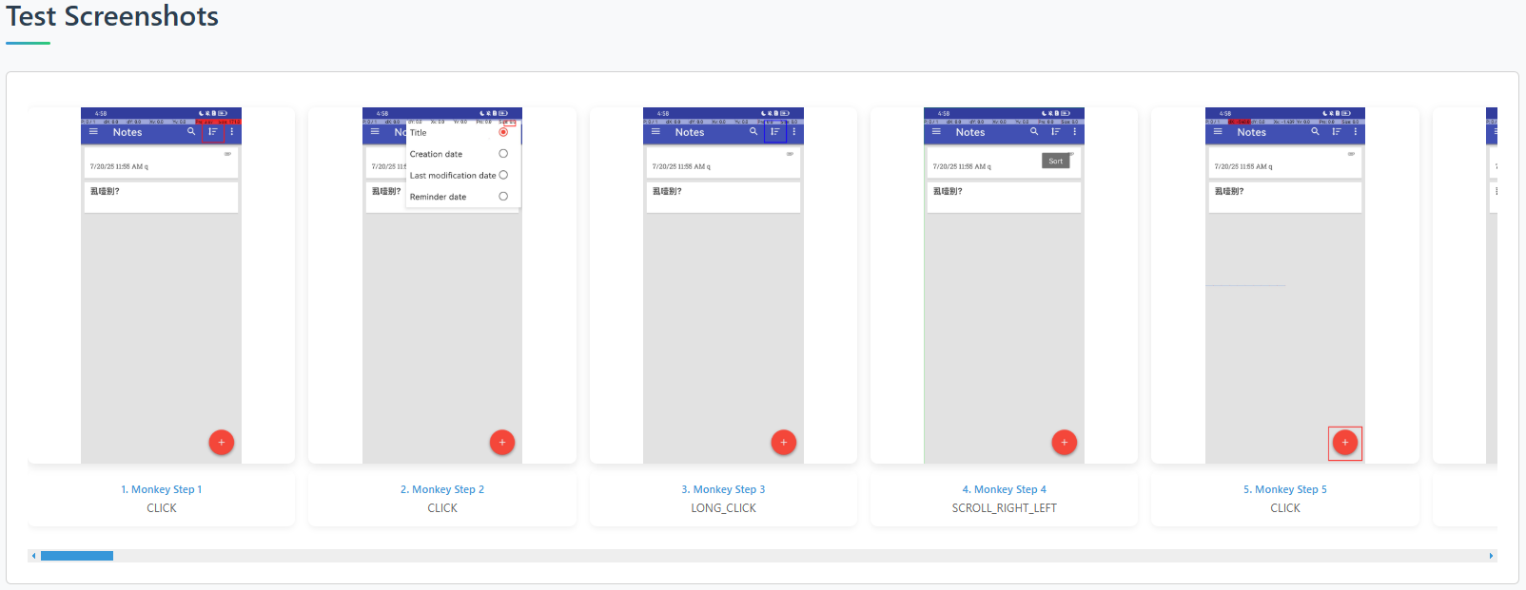Click the search magnifier icon in Step 1 screenshot
The image size is (1526, 590).
tap(191, 132)
